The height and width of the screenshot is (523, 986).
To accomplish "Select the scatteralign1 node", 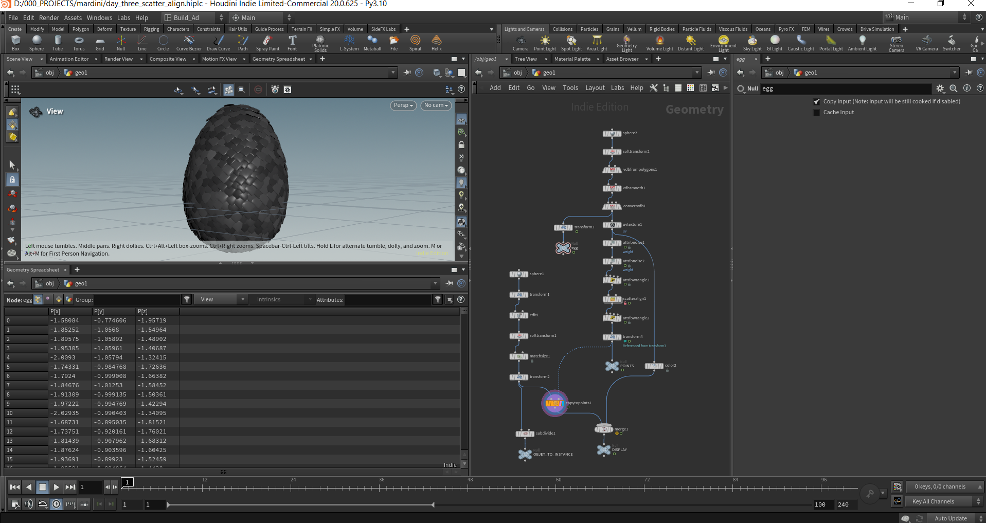I will coord(612,299).
